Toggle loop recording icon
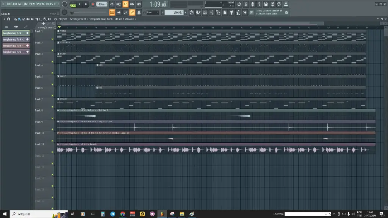This screenshot has width=388, height=218. [x=139, y=4]
